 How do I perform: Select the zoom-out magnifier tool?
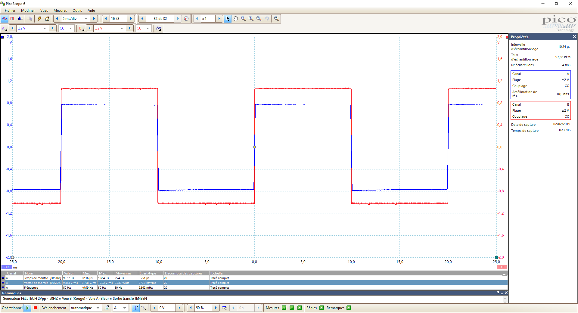259,19
